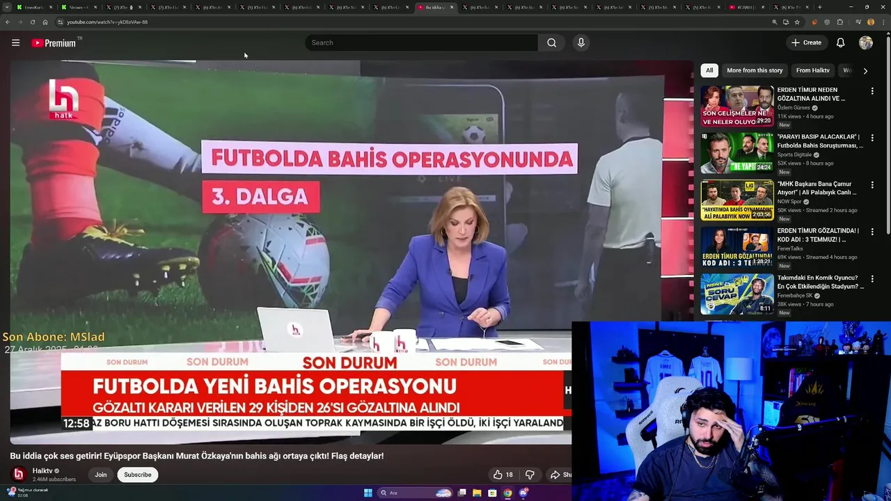Open orange extension icon in Chrome toolbar
This screenshot has width=891, height=501.
(x=814, y=22)
